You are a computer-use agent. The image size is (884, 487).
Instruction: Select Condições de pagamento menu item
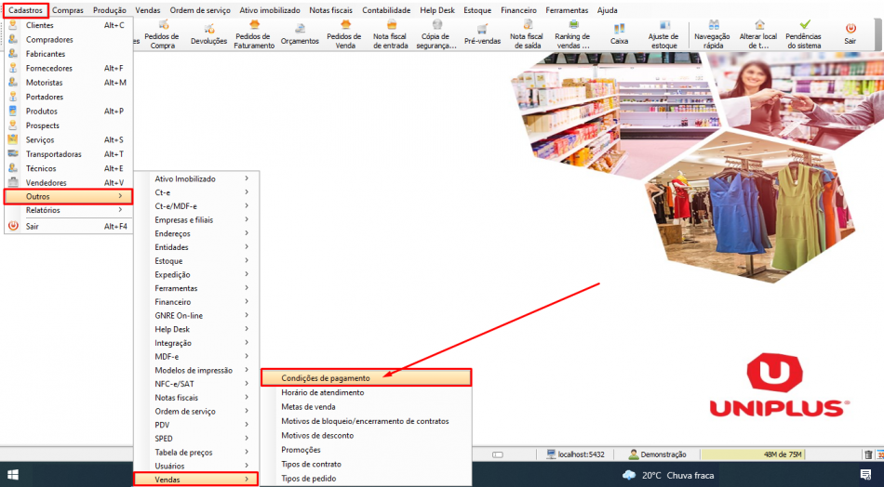[366, 378]
